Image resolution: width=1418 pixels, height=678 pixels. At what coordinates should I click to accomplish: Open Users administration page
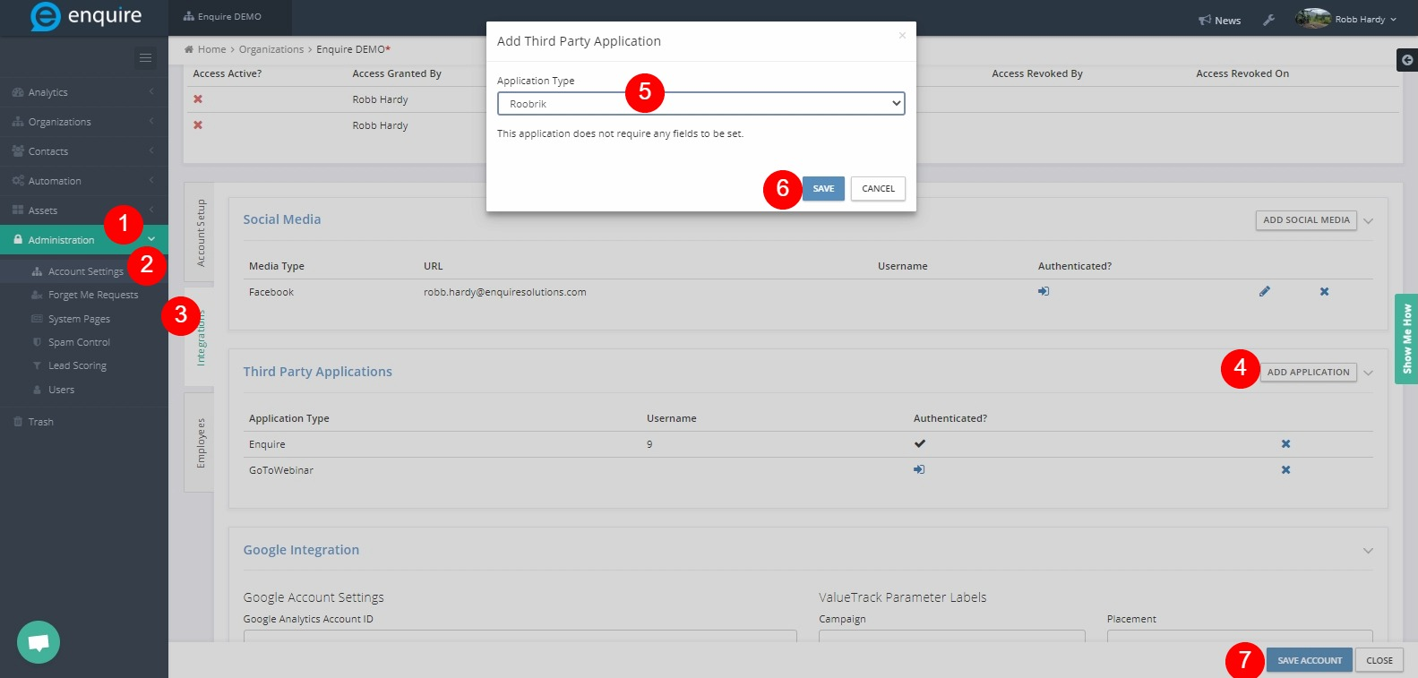pyautogui.click(x=61, y=390)
